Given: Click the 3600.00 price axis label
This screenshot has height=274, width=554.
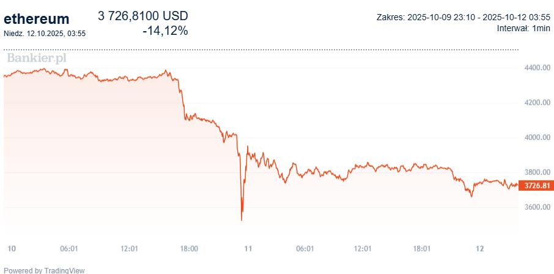Looking at the screenshot, I should pyautogui.click(x=536, y=208).
